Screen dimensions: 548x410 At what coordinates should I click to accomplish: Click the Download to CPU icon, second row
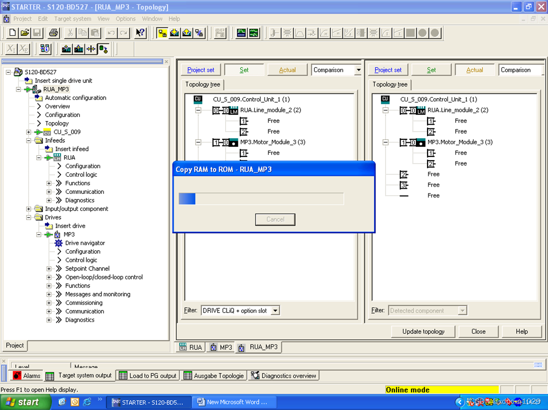point(79,49)
